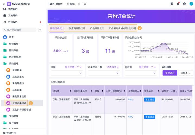
Task: Click hany link in 50,000.00 row
Action: 130,99
